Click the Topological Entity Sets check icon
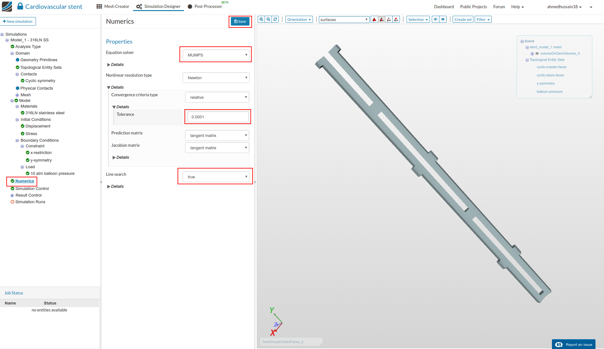This screenshot has height=349, width=604. click(x=18, y=68)
